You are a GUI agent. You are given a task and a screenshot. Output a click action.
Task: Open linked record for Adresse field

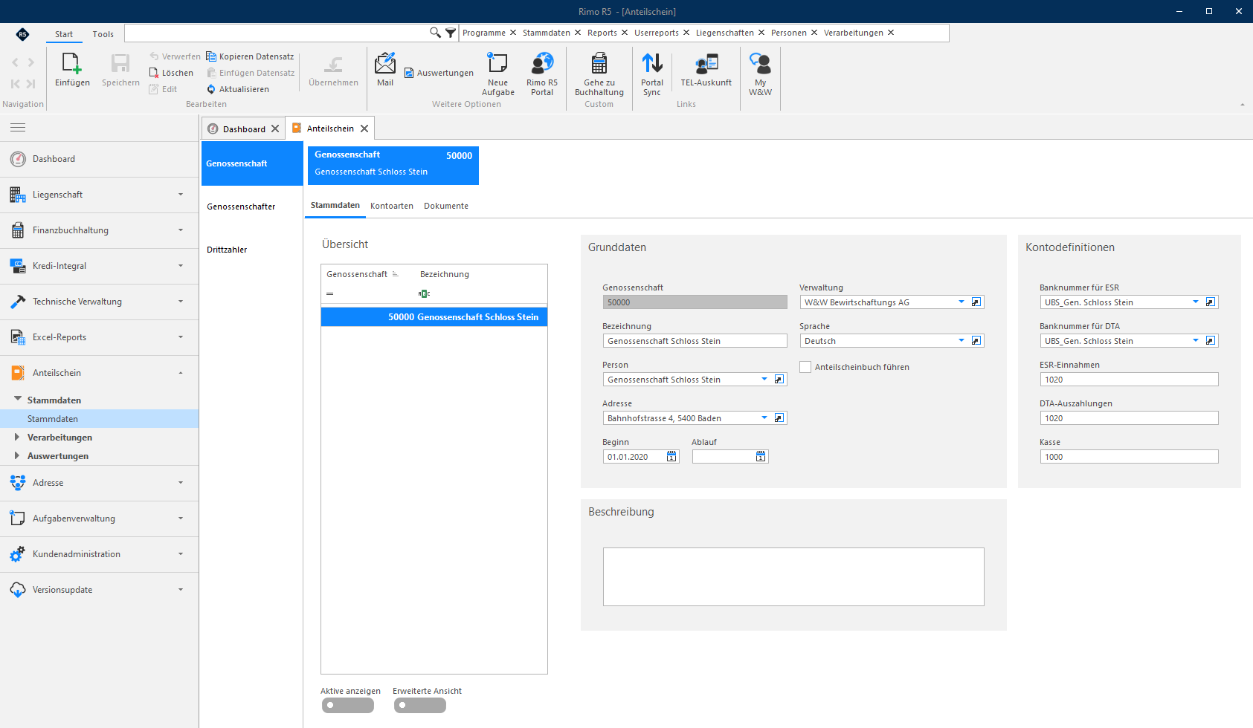point(779,418)
